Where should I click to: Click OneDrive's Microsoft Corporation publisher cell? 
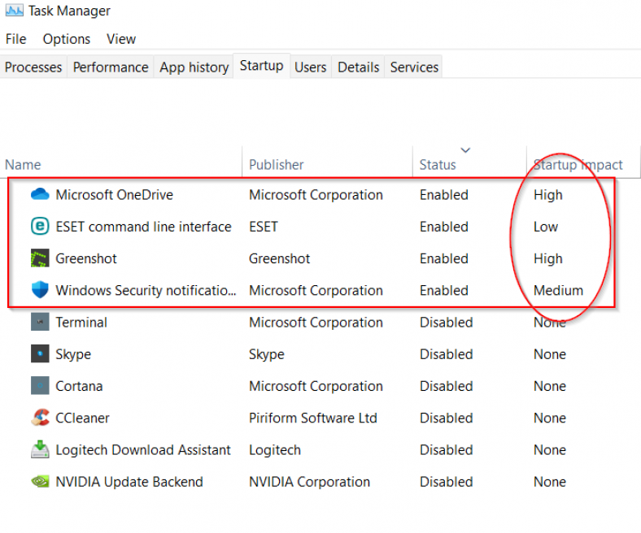point(316,194)
